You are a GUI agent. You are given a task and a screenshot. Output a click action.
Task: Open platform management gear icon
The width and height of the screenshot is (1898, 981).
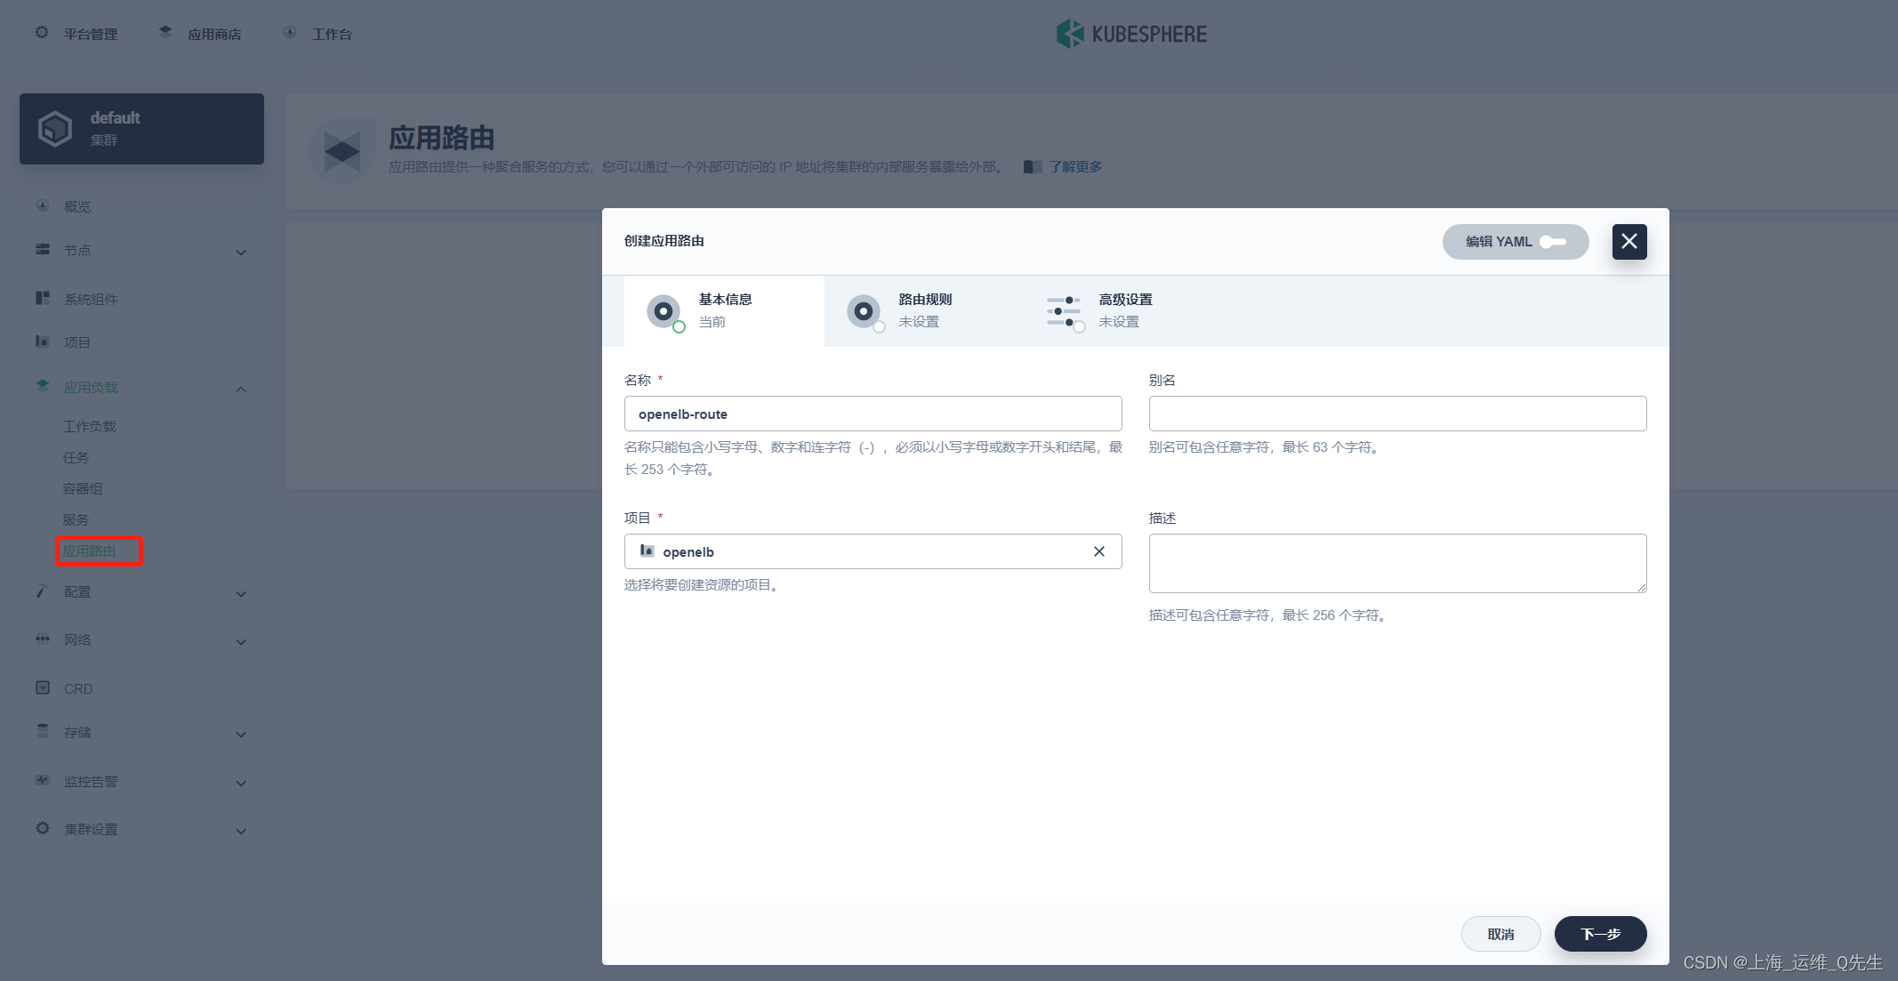[x=42, y=33]
